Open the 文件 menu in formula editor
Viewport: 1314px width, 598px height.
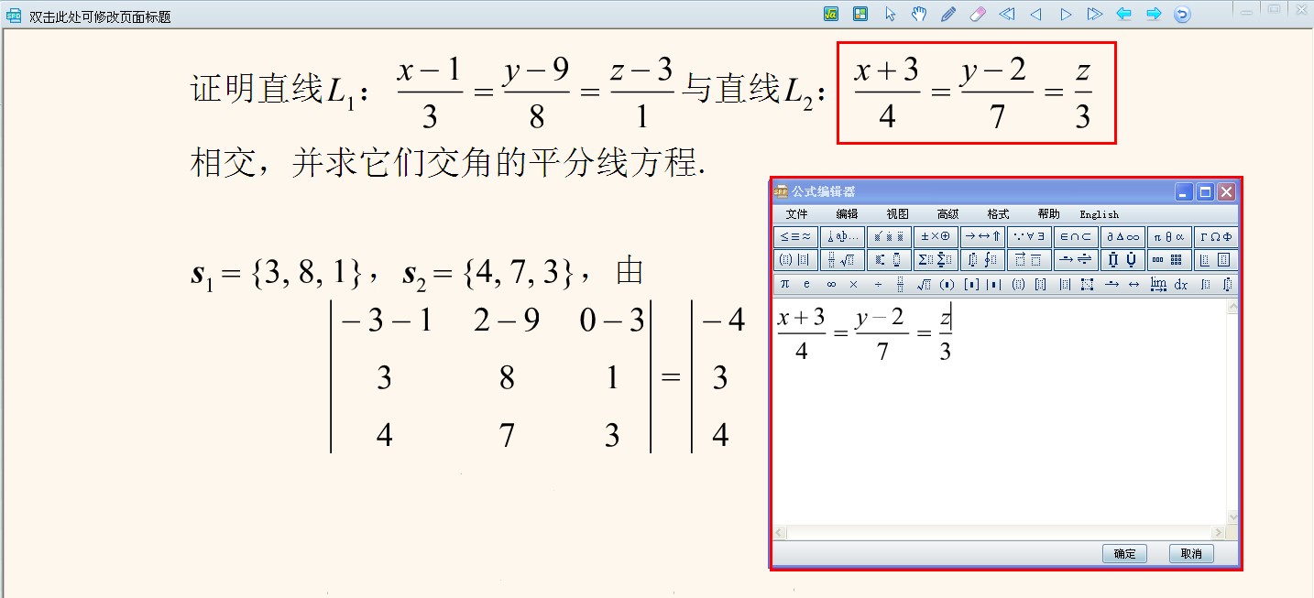796,214
